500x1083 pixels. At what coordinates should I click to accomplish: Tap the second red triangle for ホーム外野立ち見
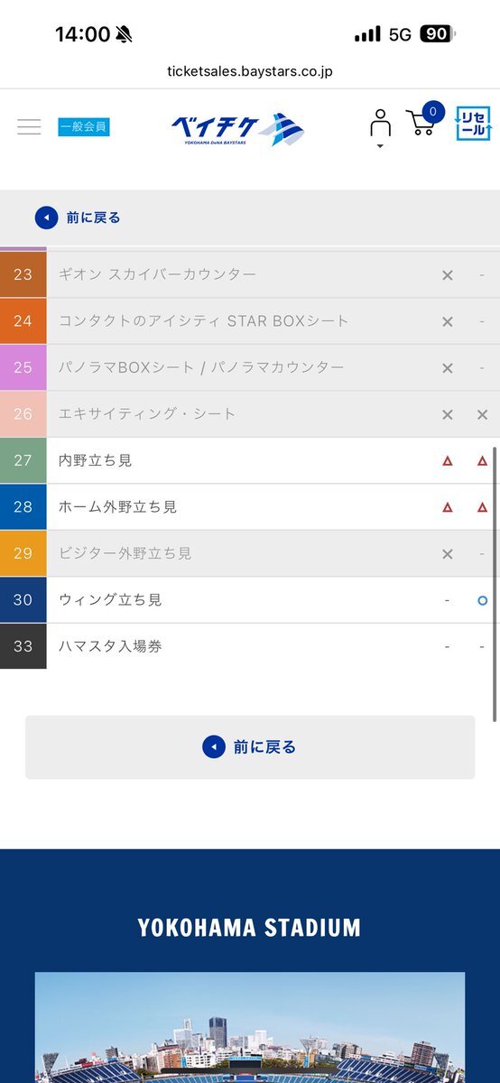[482, 507]
